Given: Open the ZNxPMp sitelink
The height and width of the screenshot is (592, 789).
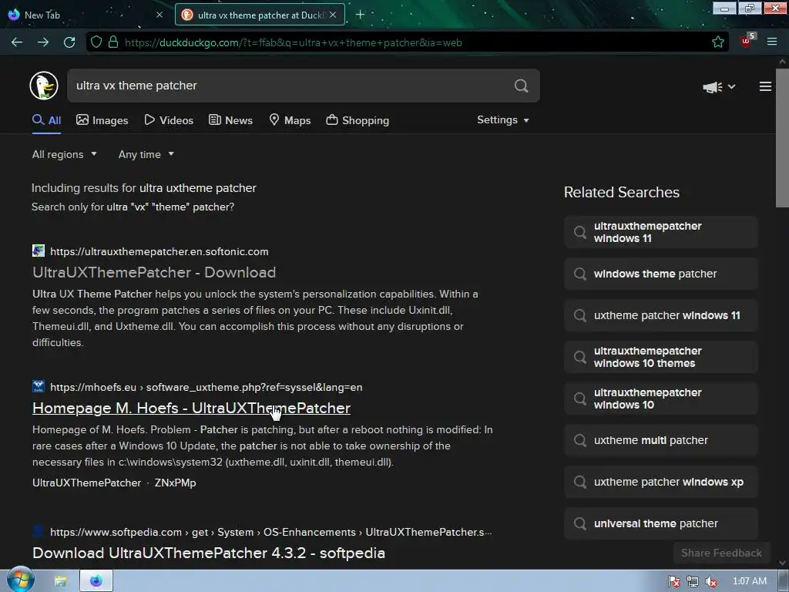Looking at the screenshot, I should click(x=175, y=483).
